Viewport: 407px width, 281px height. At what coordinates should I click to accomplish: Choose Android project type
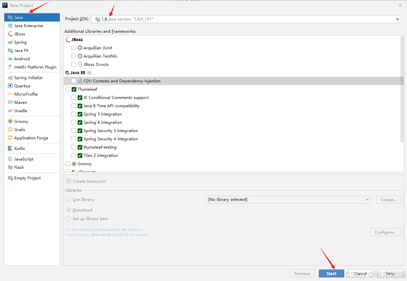pyautogui.click(x=32, y=59)
